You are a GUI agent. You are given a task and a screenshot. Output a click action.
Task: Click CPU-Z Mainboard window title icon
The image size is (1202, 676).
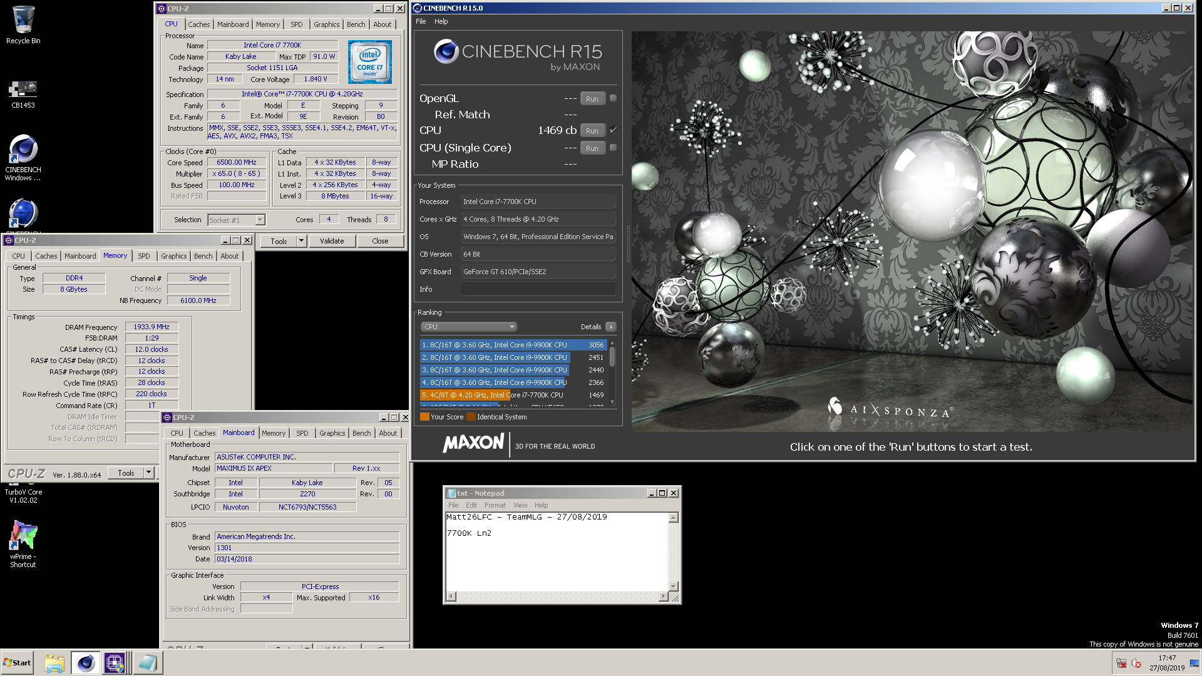click(x=167, y=417)
